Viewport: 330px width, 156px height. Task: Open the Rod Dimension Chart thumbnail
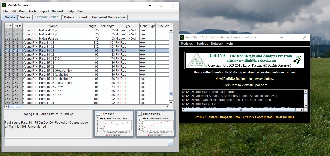pos(155,127)
